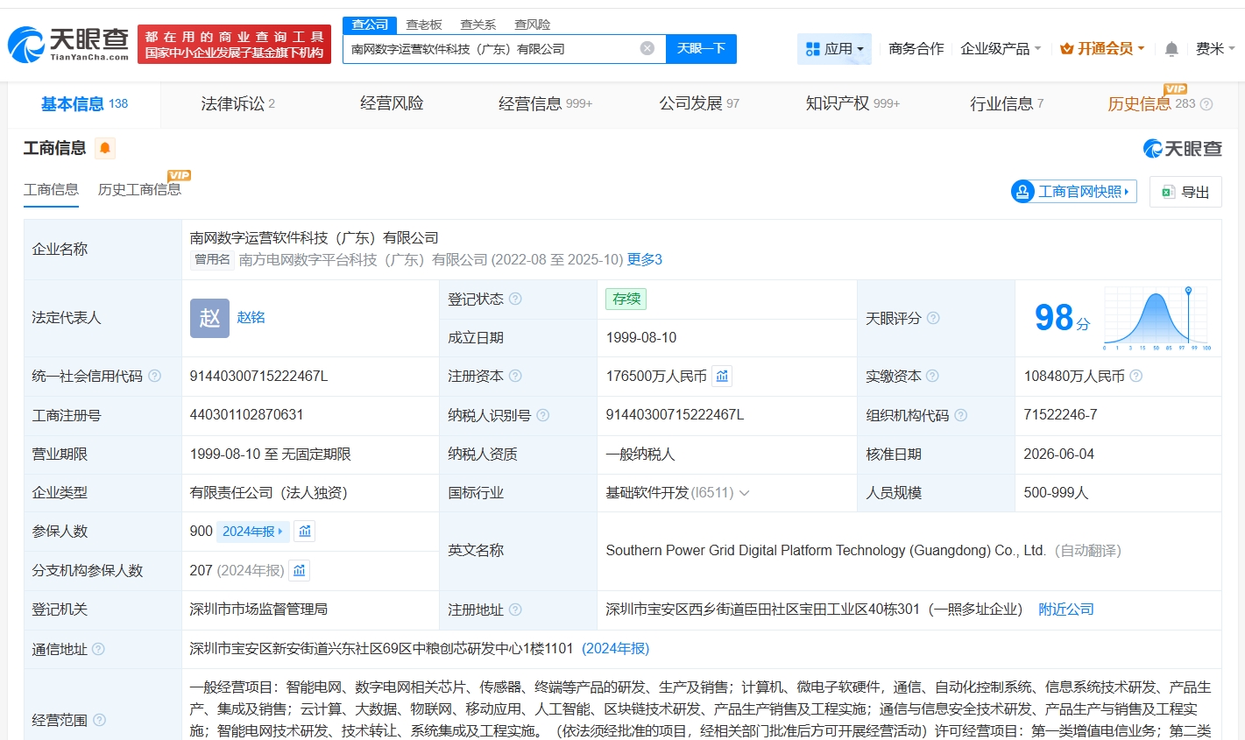Select the credit code 91440300715222467L
This screenshot has height=740, width=1245.
point(258,376)
